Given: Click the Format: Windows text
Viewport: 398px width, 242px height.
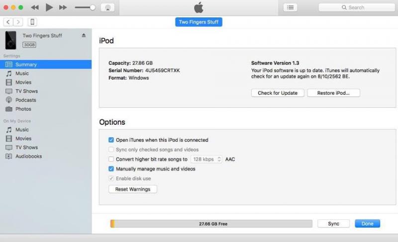Looking at the screenshot, I should click(129, 78).
